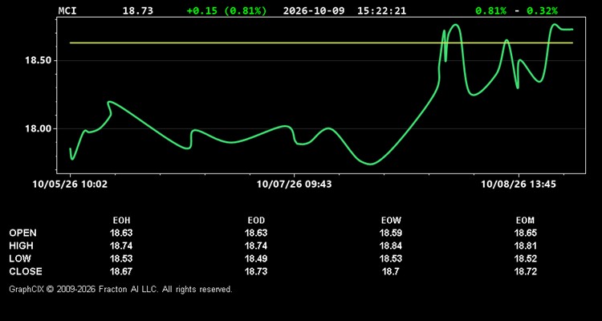The width and height of the screenshot is (602, 321).
Task: Click the EOW column header
Action: 391,221
